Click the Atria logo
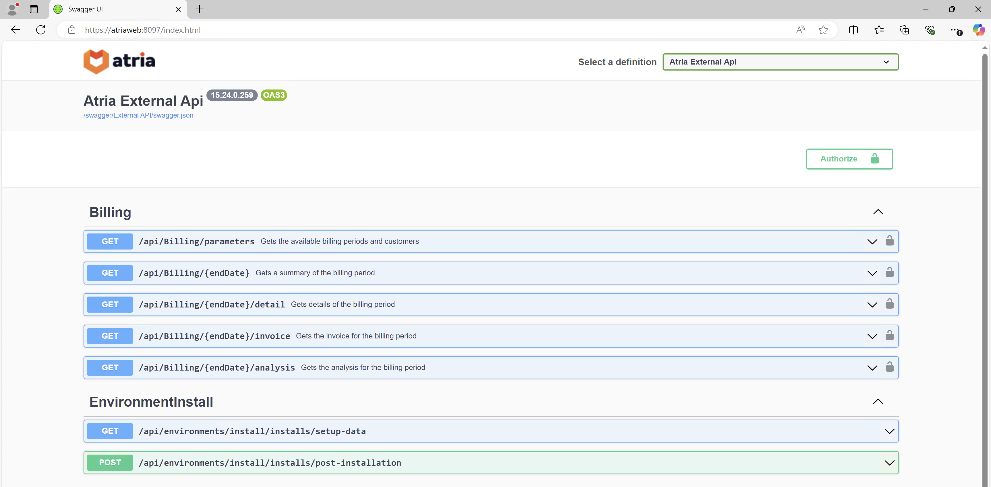The height and width of the screenshot is (487, 991). click(x=119, y=61)
